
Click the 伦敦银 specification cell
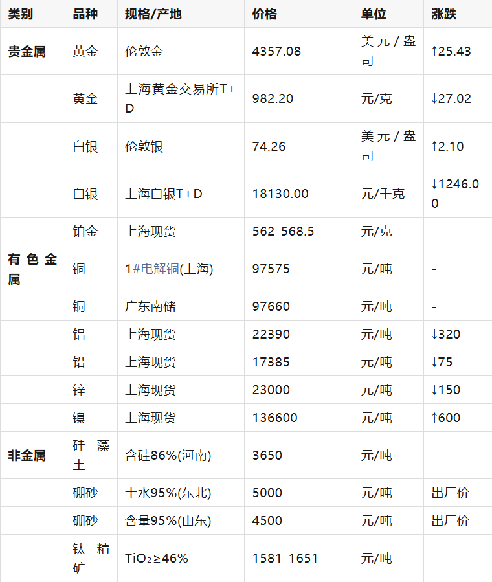pyautogui.click(x=144, y=146)
